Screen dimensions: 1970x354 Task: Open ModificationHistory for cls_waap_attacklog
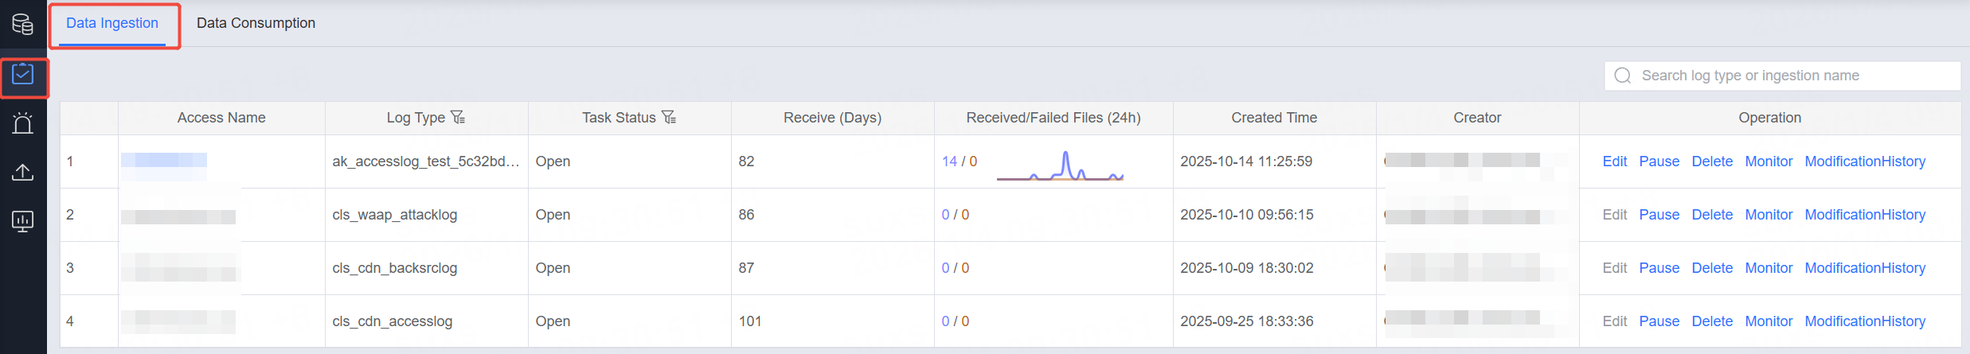(1865, 215)
